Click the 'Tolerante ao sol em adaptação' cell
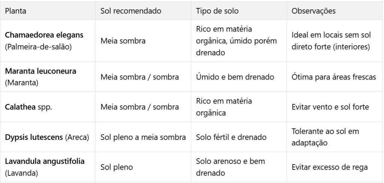384x183 pixels. tap(325, 137)
